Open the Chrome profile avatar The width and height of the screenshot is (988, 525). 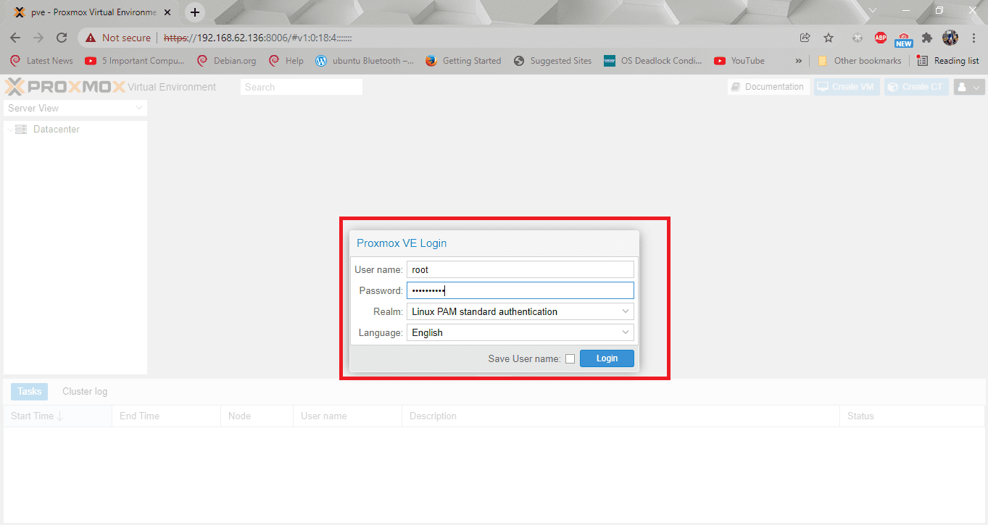pos(950,38)
